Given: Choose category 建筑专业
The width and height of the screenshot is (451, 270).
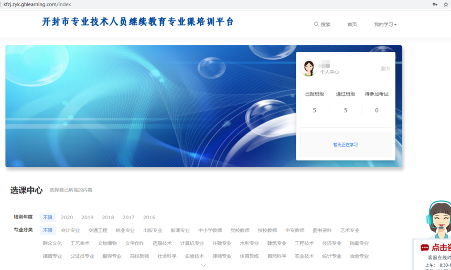Looking at the screenshot, I should [x=277, y=243].
